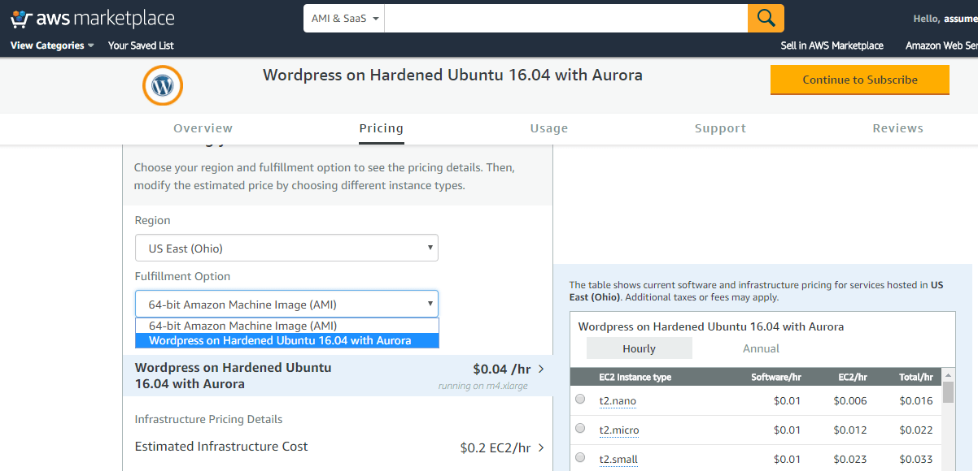Click Sell in AWS Marketplace link
The width and height of the screenshot is (978, 471).
click(x=832, y=45)
